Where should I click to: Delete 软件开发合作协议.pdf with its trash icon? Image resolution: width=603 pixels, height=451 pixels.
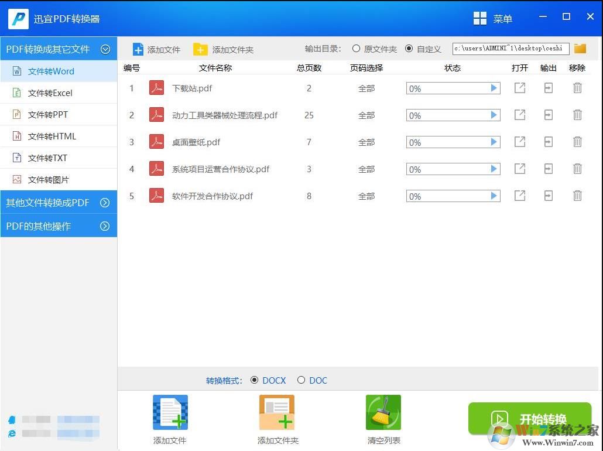(x=577, y=196)
